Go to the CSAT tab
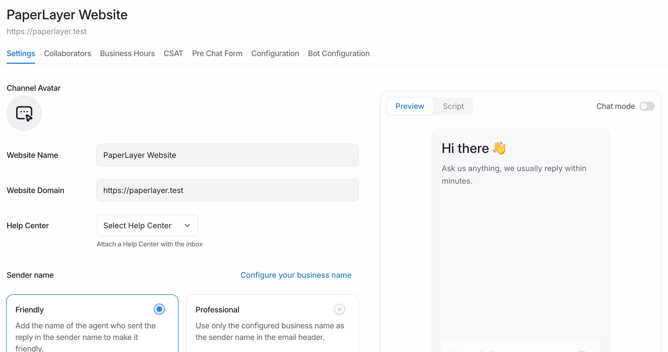 tap(173, 53)
